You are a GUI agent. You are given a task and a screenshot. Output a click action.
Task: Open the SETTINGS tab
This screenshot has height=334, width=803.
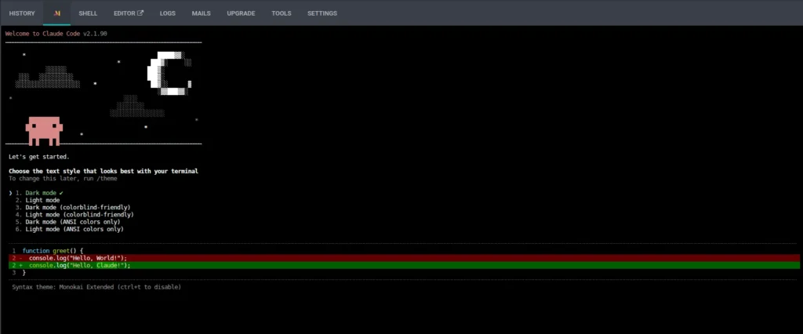pyautogui.click(x=322, y=13)
